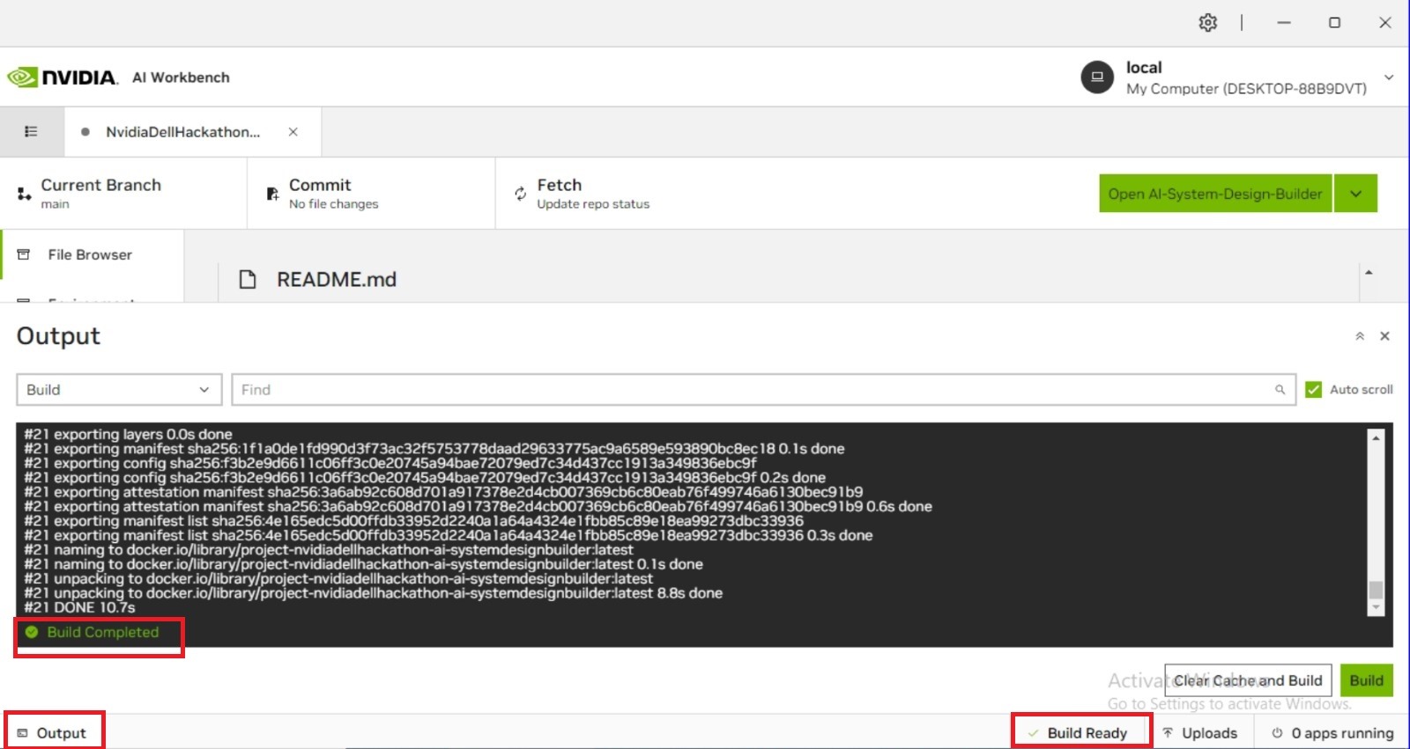The width and height of the screenshot is (1410, 749).
Task: Click the file viewer scroll up arrow
Action: click(x=1369, y=273)
